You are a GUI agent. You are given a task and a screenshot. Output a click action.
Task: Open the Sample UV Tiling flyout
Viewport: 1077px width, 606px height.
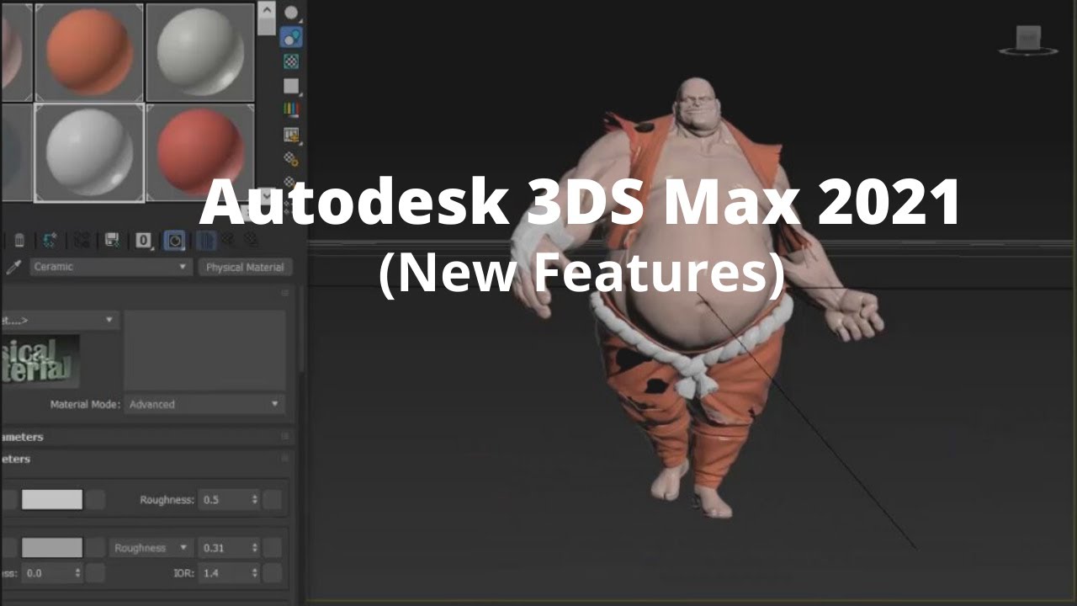[x=291, y=86]
